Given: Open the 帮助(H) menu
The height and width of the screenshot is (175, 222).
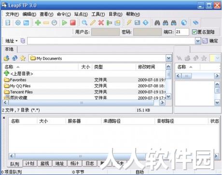Looking at the screenshot, I should (x=133, y=14).
